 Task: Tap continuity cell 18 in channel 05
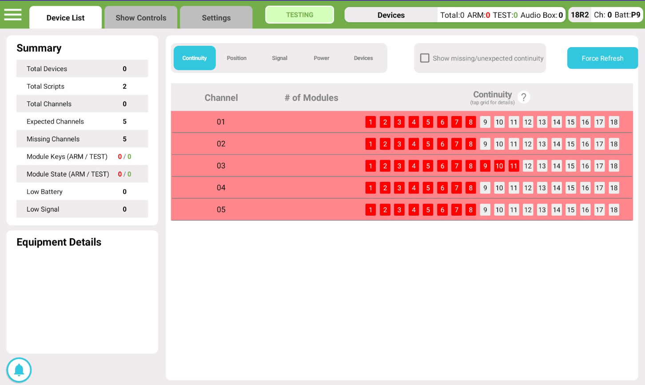tap(613, 210)
